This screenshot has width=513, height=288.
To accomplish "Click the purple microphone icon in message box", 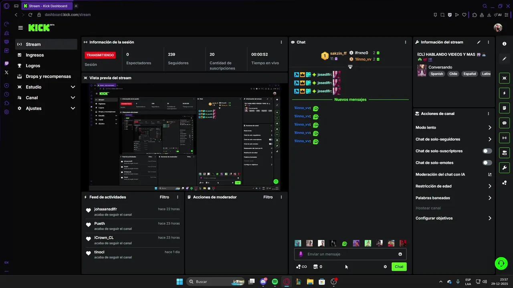I will coord(301,254).
